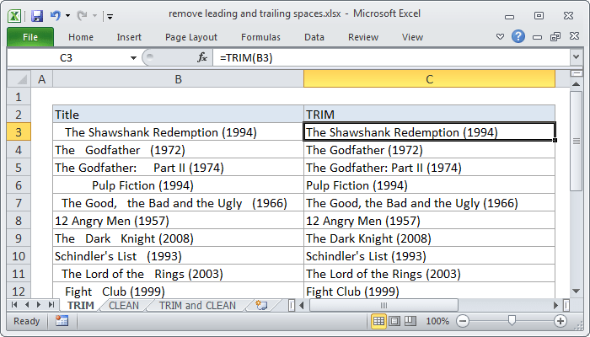
Task: Click the Save icon in Quick Access Toolbar
Action: 36,15
